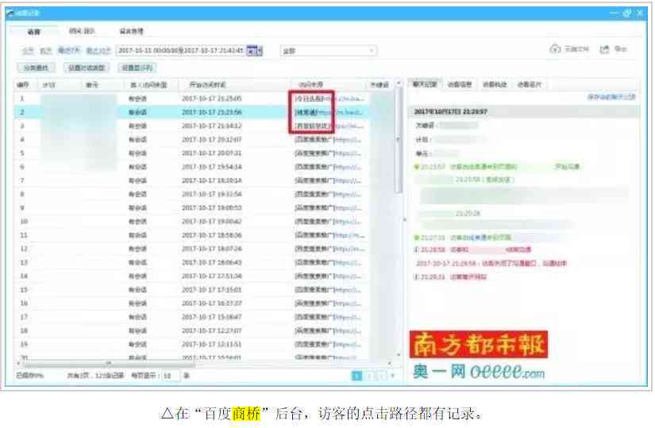This screenshot has width=655, height=428.
Task: Open the 访客名片 tab in the right panel
Action: 530,84
